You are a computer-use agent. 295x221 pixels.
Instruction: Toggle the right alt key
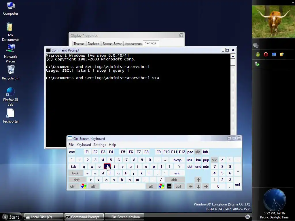pyautogui.click(x=151, y=186)
